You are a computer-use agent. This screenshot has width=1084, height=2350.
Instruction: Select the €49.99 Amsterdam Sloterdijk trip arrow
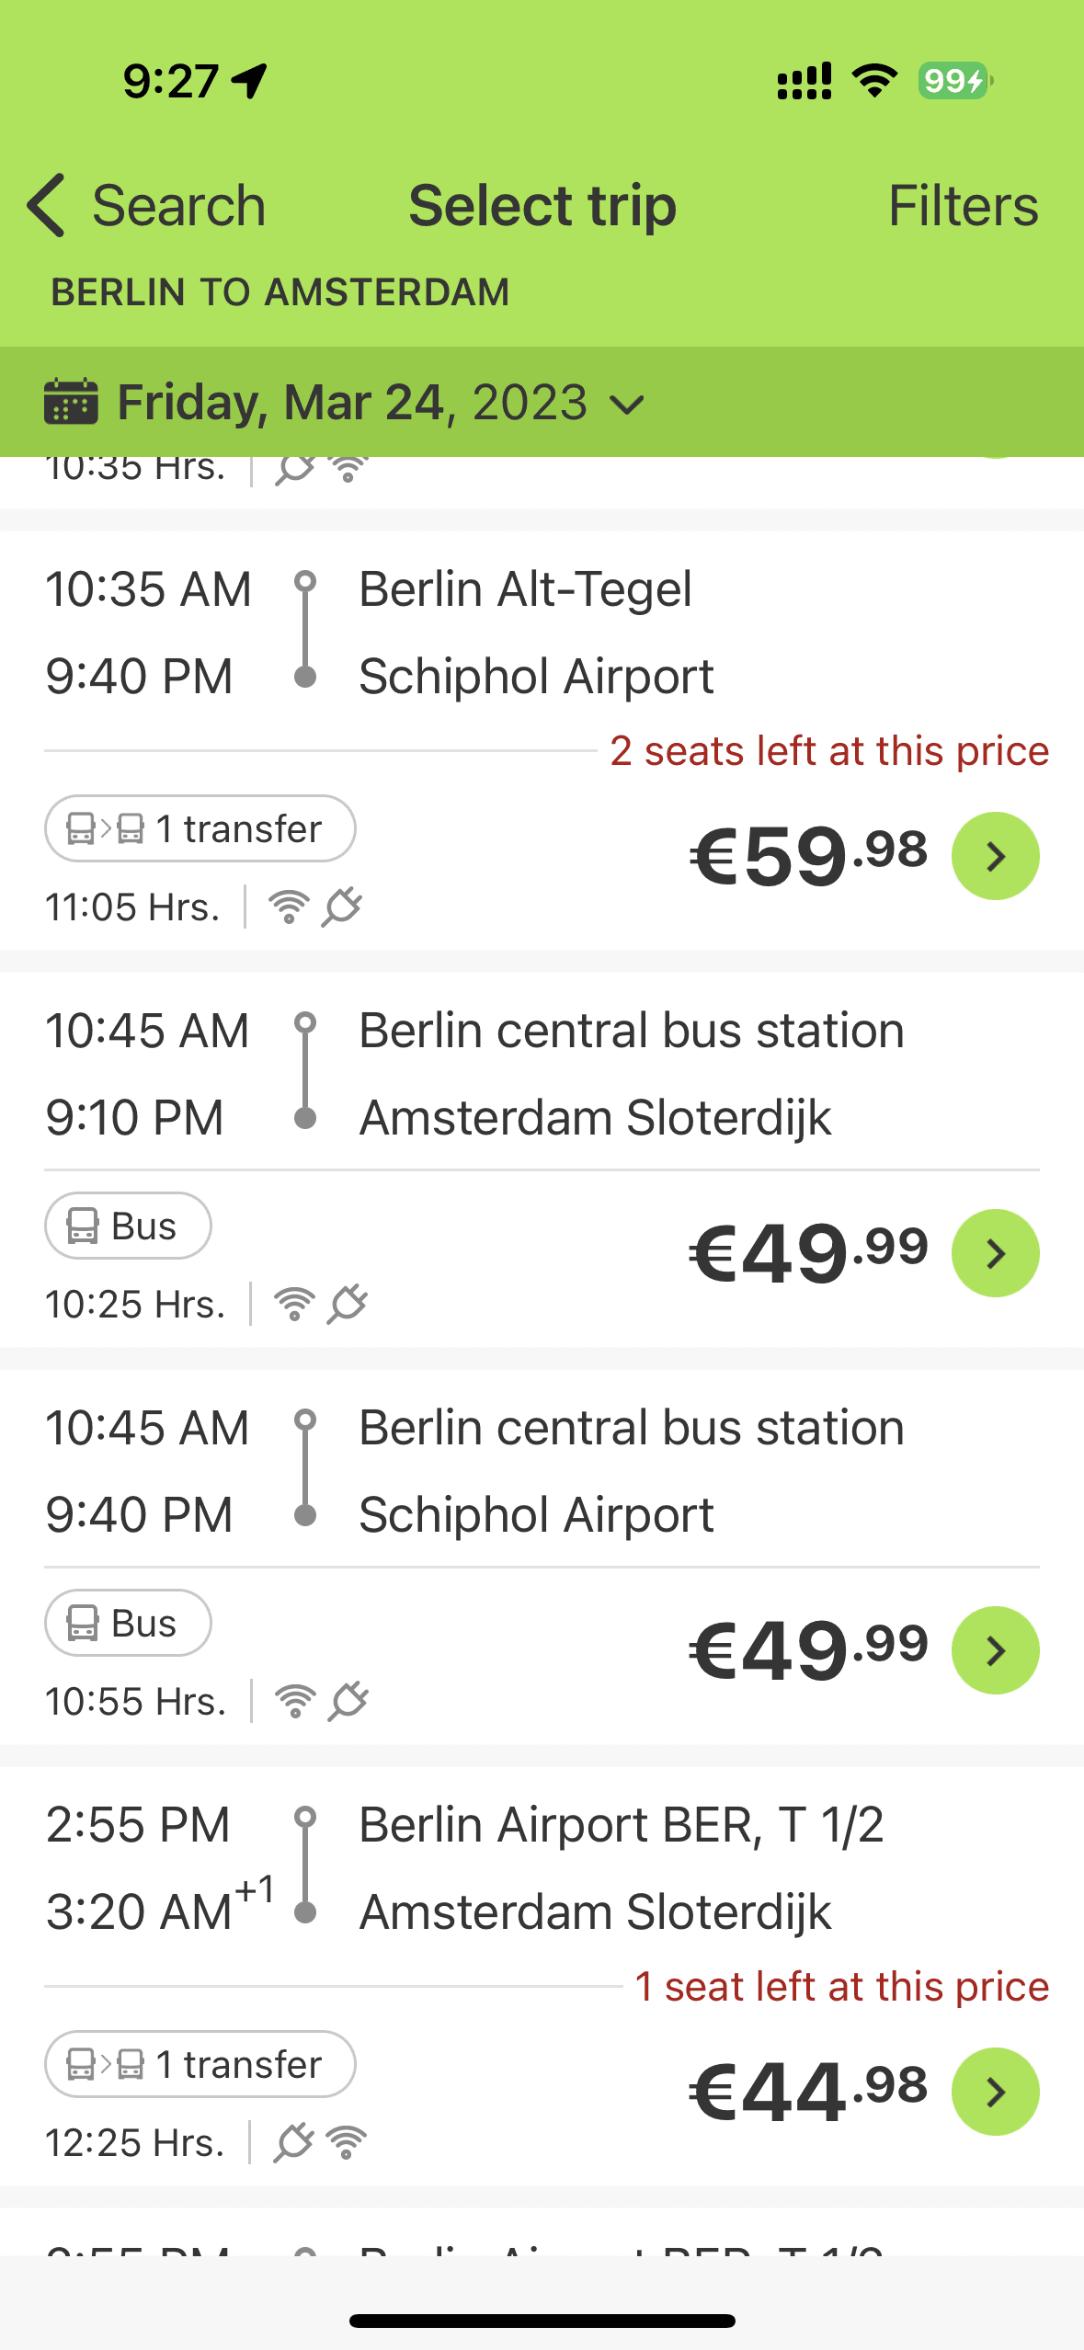995,1253
